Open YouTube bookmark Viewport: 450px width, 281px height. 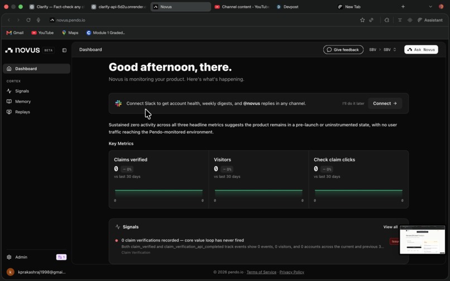click(42, 33)
